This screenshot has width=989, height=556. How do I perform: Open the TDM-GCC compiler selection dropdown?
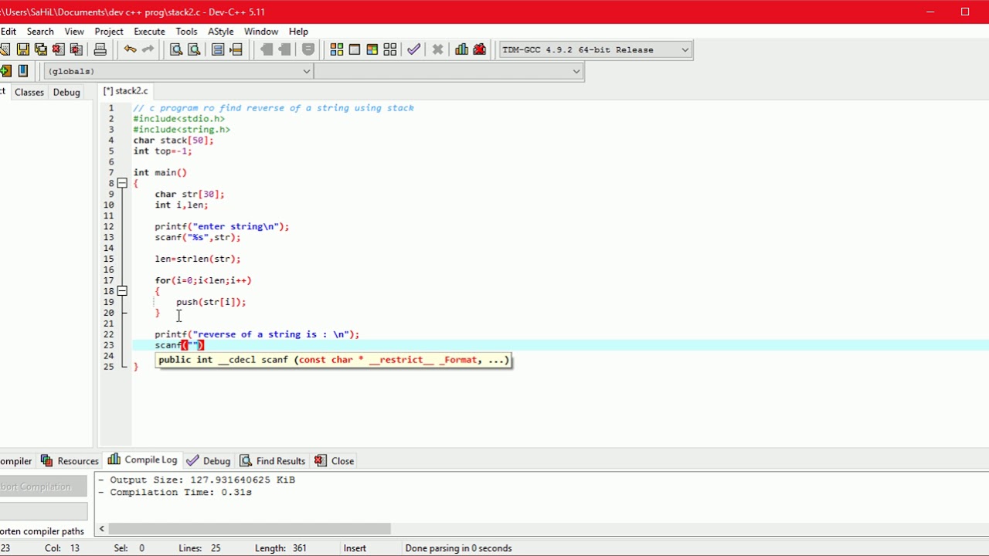[685, 49]
